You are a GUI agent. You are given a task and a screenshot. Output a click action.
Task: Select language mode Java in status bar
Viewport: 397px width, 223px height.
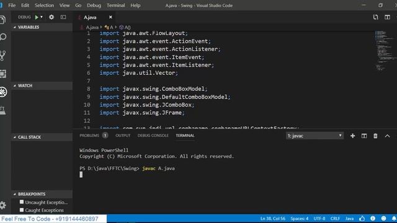point(349,219)
